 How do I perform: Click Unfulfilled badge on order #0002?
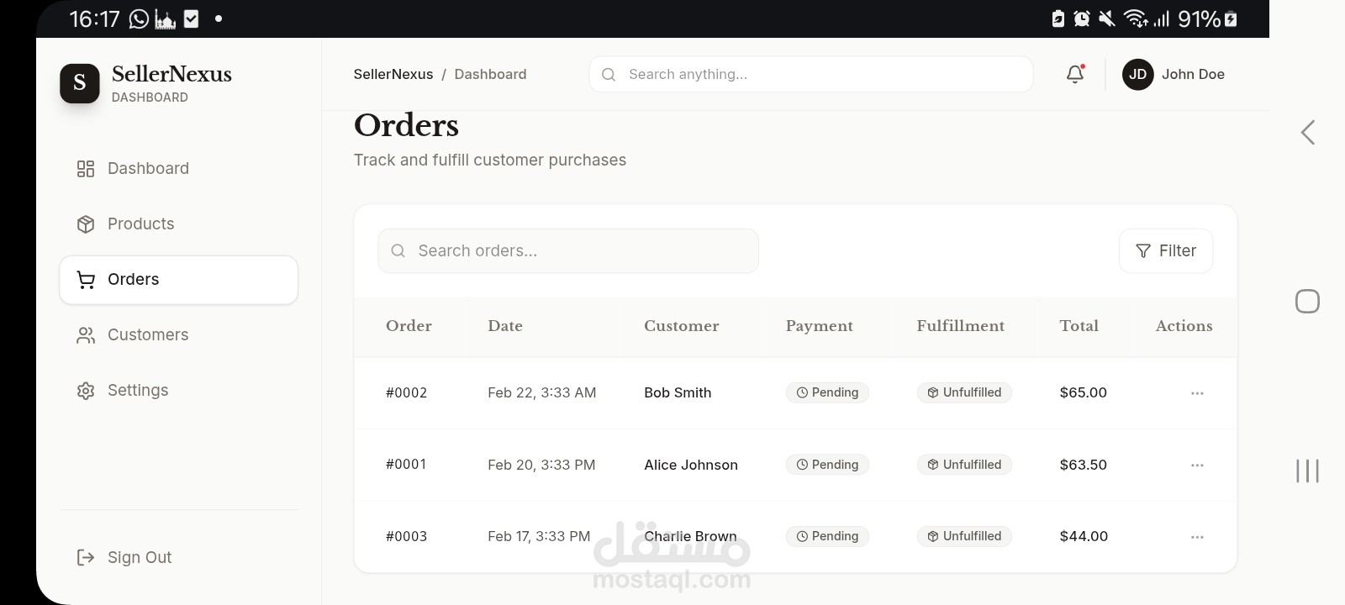pos(964,392)
